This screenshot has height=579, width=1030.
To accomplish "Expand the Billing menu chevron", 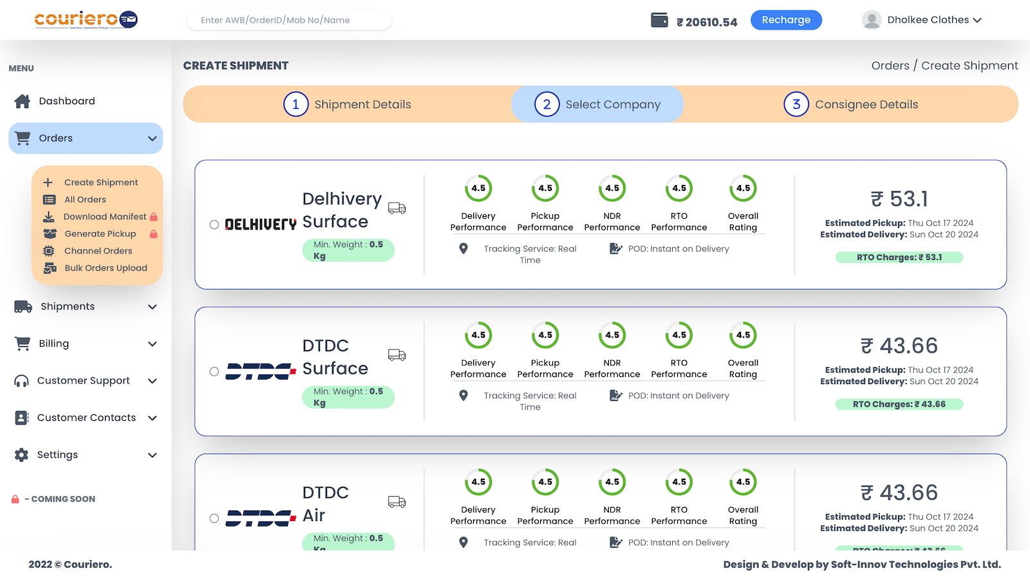I will (x=153, y=344).
